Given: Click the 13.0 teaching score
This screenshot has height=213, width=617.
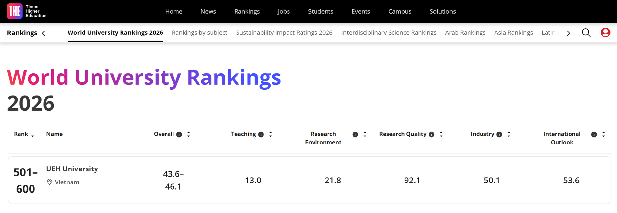Looking at the screenshot, I should (x=253, y=180).
